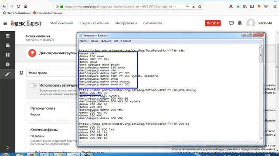Open Notepad 'Вид' menu

(x=116, y=41)
